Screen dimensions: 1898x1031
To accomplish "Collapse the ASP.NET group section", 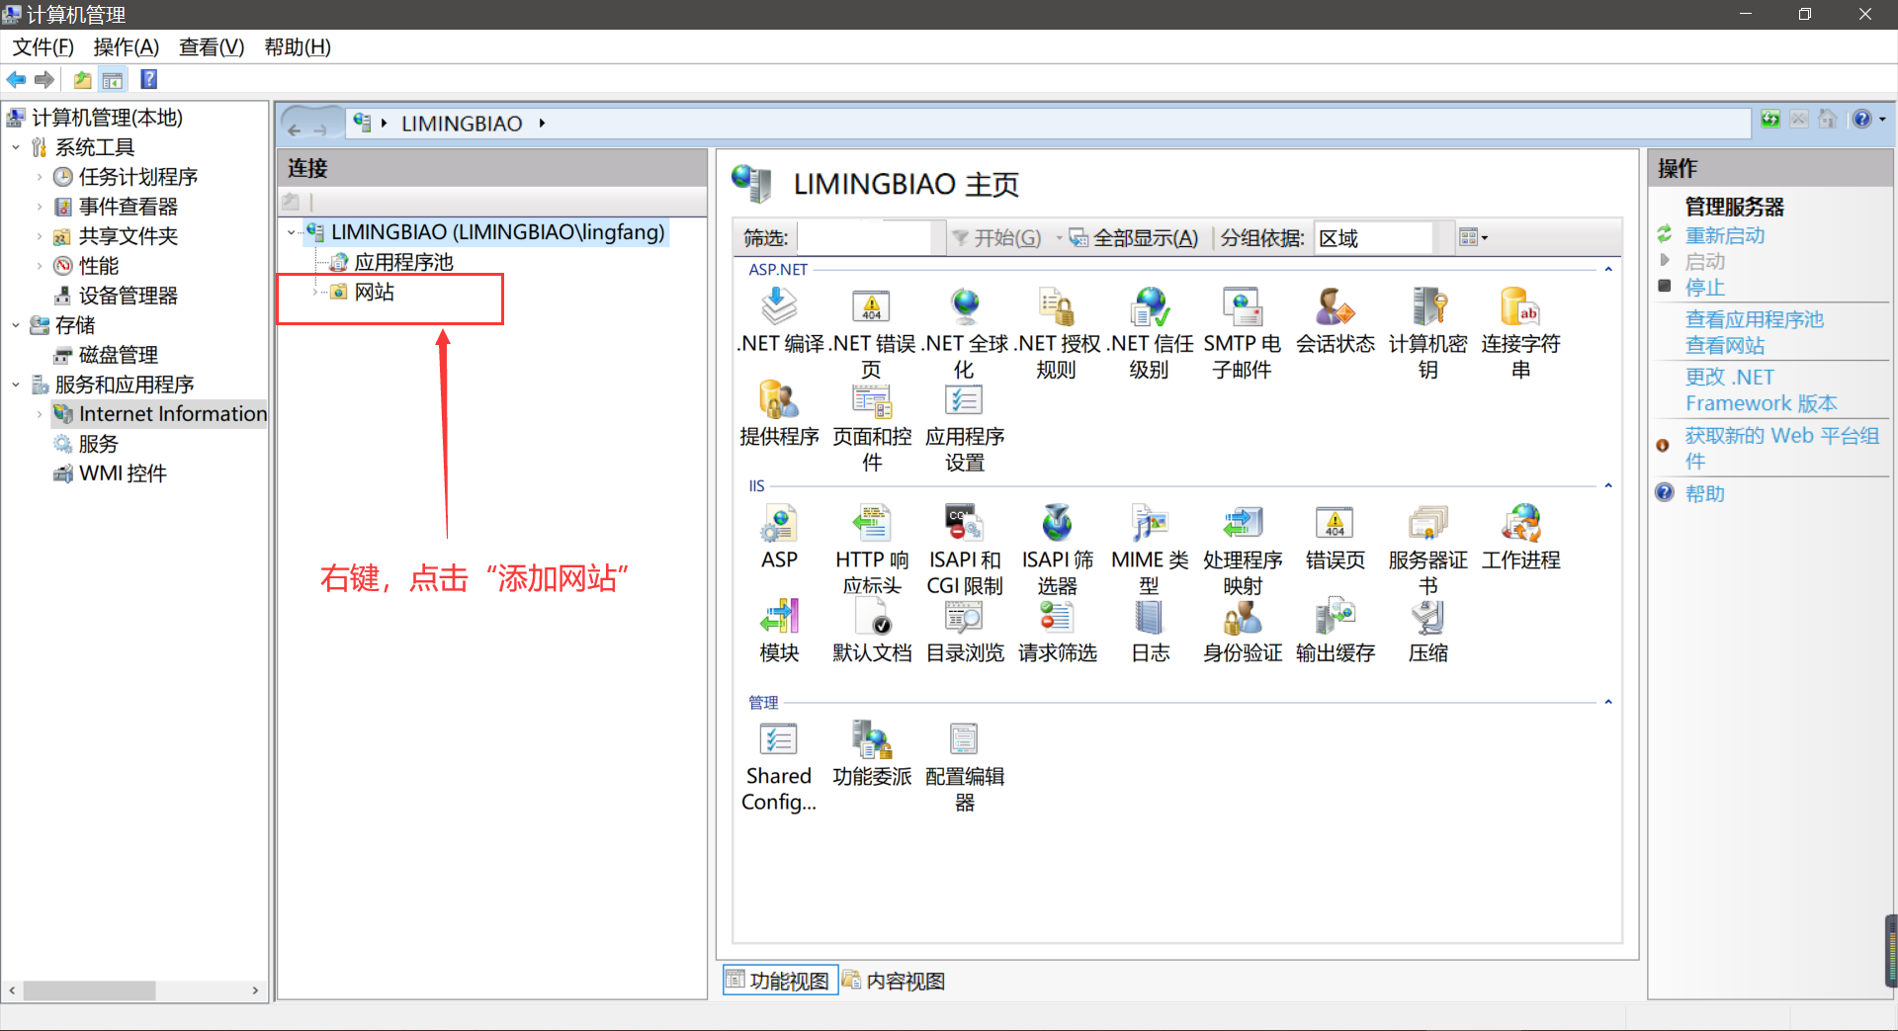I will [x=1608, y=269].
